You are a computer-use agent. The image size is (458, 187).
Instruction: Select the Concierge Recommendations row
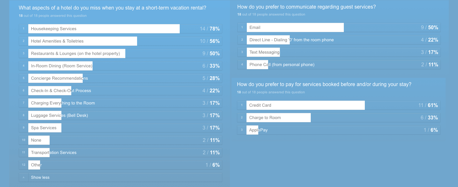(121, 78)
